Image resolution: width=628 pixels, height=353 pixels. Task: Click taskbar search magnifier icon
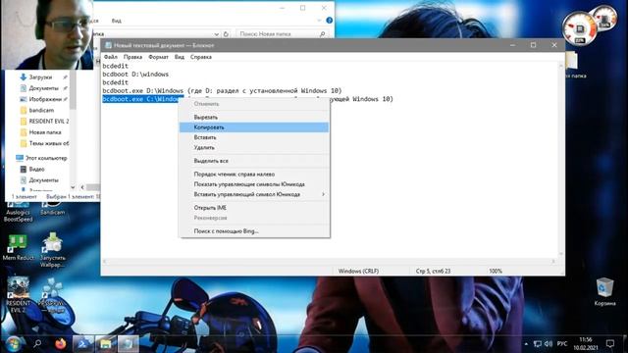pos(37,344)
